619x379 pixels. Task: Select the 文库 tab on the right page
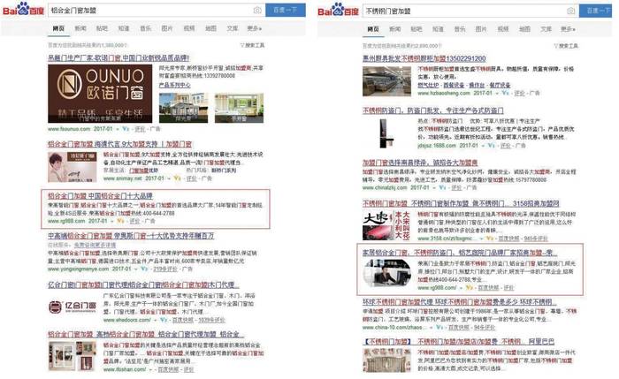(x=546, y=29)
